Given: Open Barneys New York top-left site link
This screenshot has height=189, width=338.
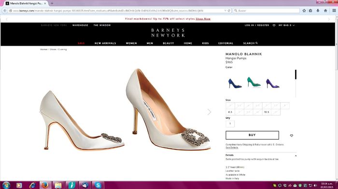Looking at the screenshot, I should [54, 25].
